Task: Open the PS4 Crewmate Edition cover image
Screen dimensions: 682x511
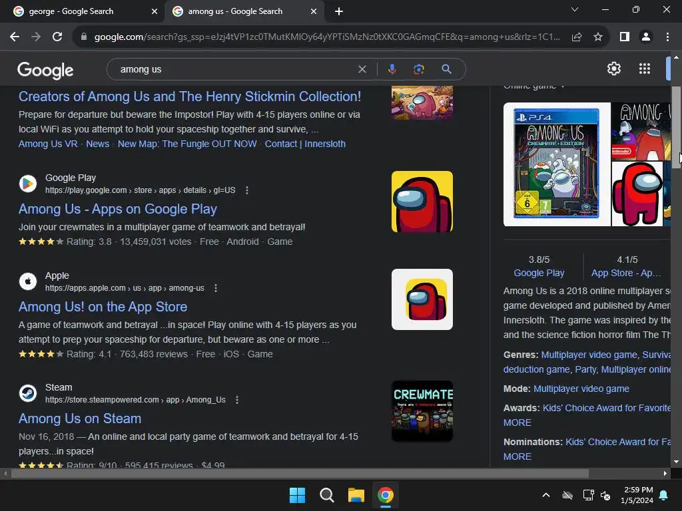Action: (557, 164)
